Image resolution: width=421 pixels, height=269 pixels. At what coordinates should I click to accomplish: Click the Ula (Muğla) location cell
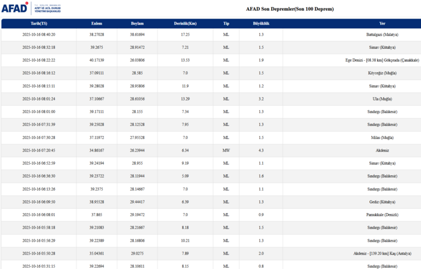pos(383,99)
